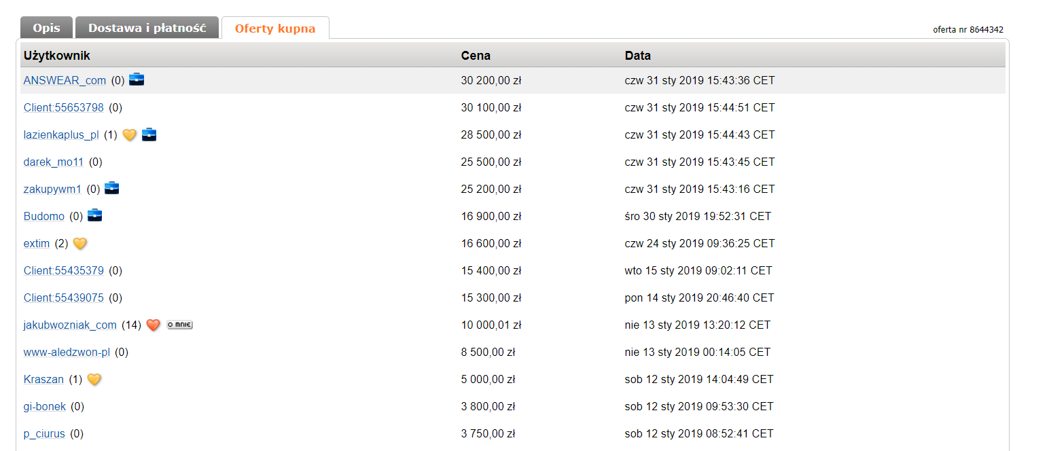Visit darek_mo11 user profile
This screenshot has width=1049, height=451.
point(54,162)
